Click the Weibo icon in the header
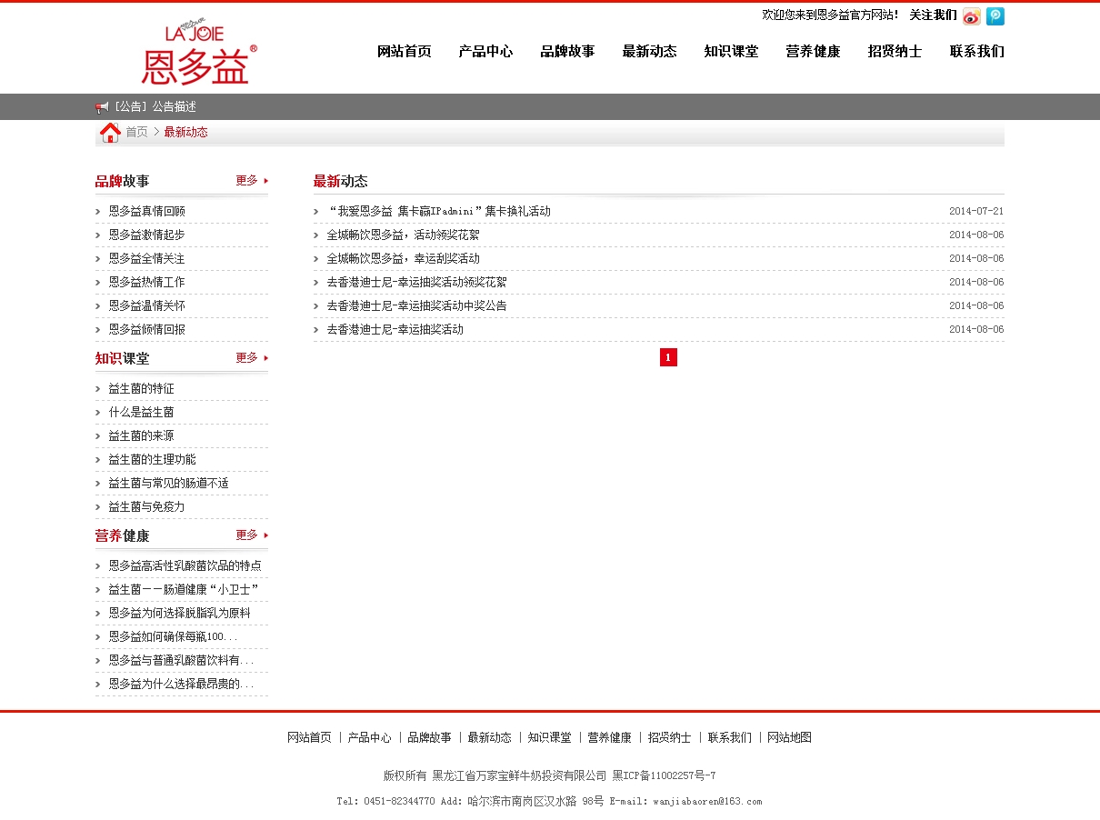 [972, 16]
